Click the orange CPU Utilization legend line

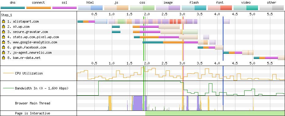[8, 73]
